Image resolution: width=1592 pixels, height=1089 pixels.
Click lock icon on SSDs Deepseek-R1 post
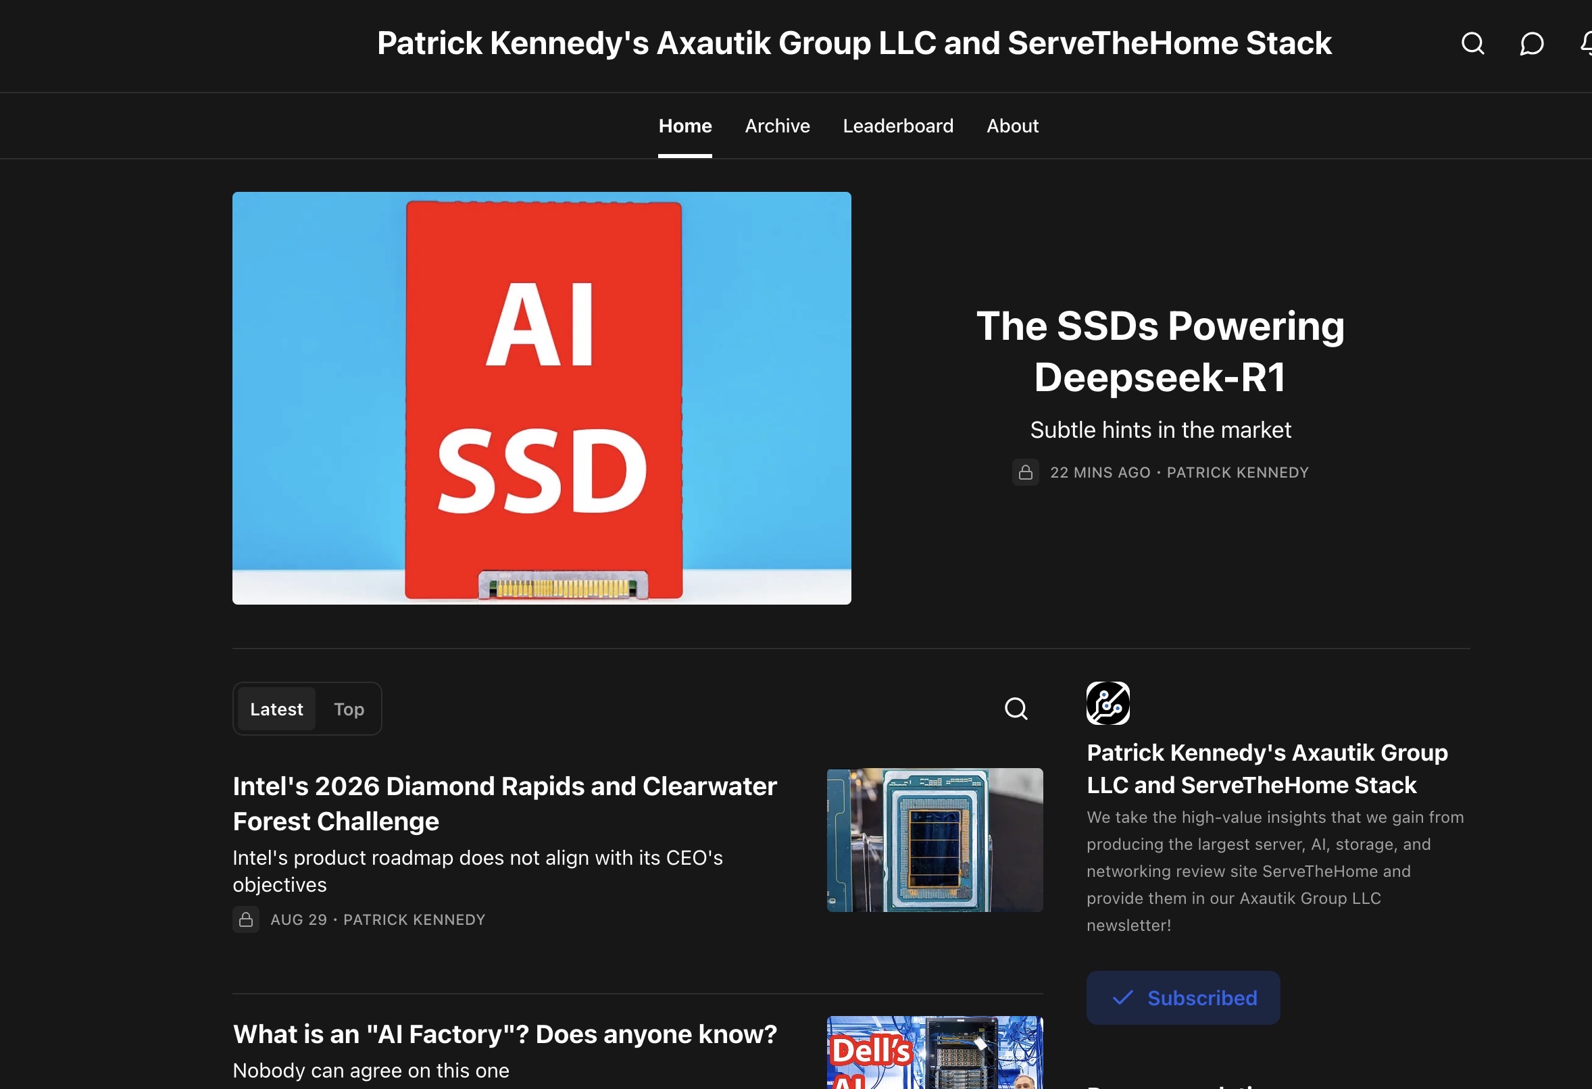[1025, 473]
